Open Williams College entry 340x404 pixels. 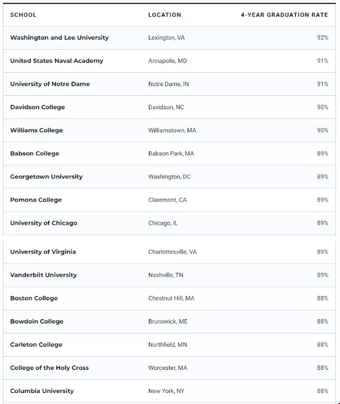click(x=36, y=131)
